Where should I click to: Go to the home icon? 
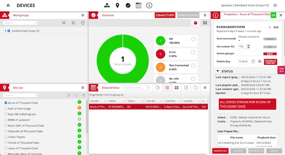8,5
